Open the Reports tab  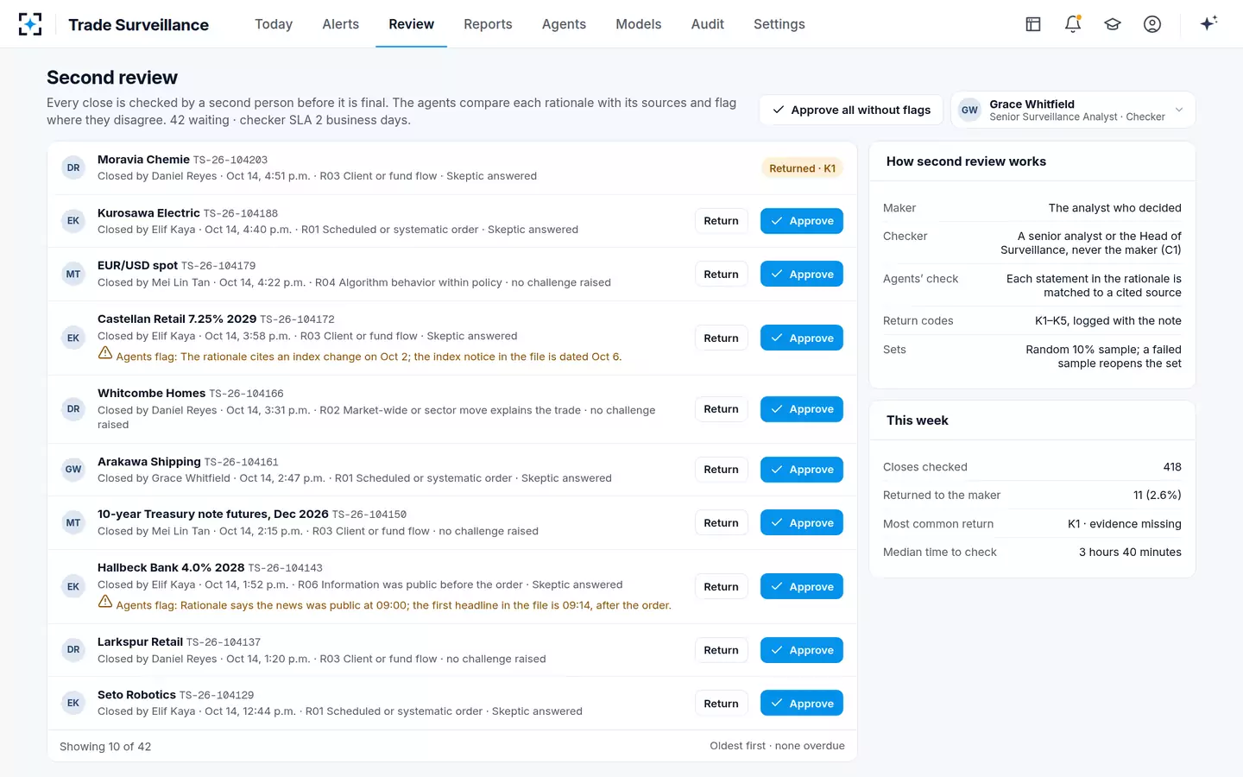pyautogui.click(x=488, y=24)
